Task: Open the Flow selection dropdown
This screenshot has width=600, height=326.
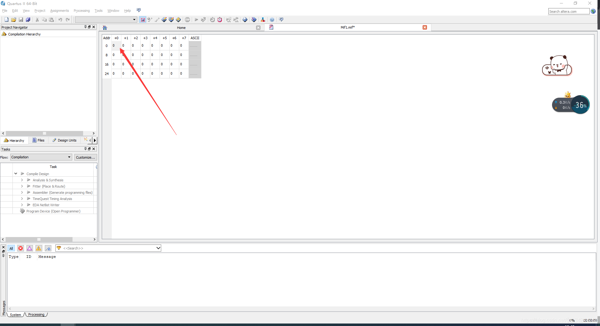Action: (x=40, y=157)
